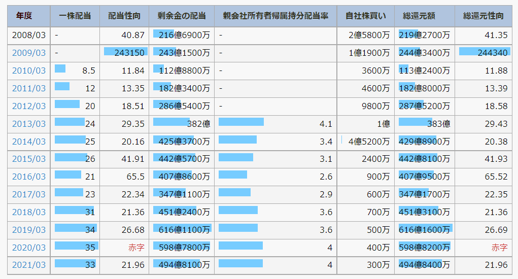Open the 2021/03 fiscal year link
Screen dimensions: 518x279
tap(29, 265)
